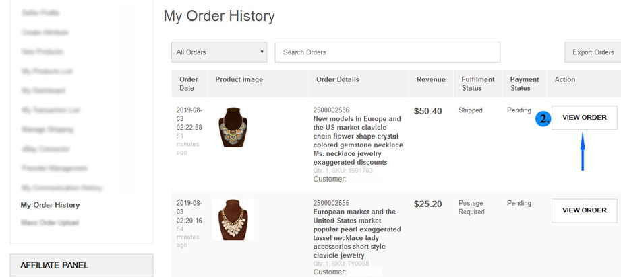Click the Order Details column header
The width and height of the screenshot is (621, 277).
point(337,79)
